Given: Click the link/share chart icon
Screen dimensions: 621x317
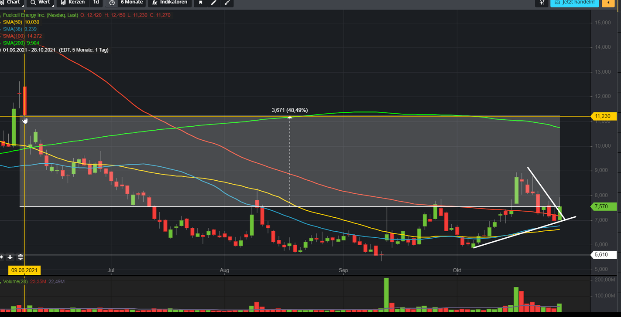Looking at the screenshot, I should pos(226,3).
